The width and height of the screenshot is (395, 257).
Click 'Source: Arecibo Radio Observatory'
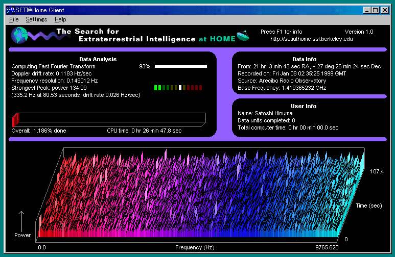click(x=282, y=81)
